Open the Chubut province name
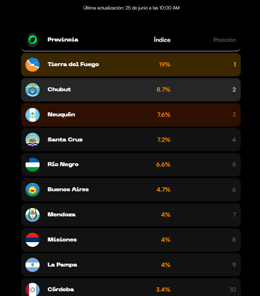The width and height of the screenshot is (260, 296). coord(59,89)
